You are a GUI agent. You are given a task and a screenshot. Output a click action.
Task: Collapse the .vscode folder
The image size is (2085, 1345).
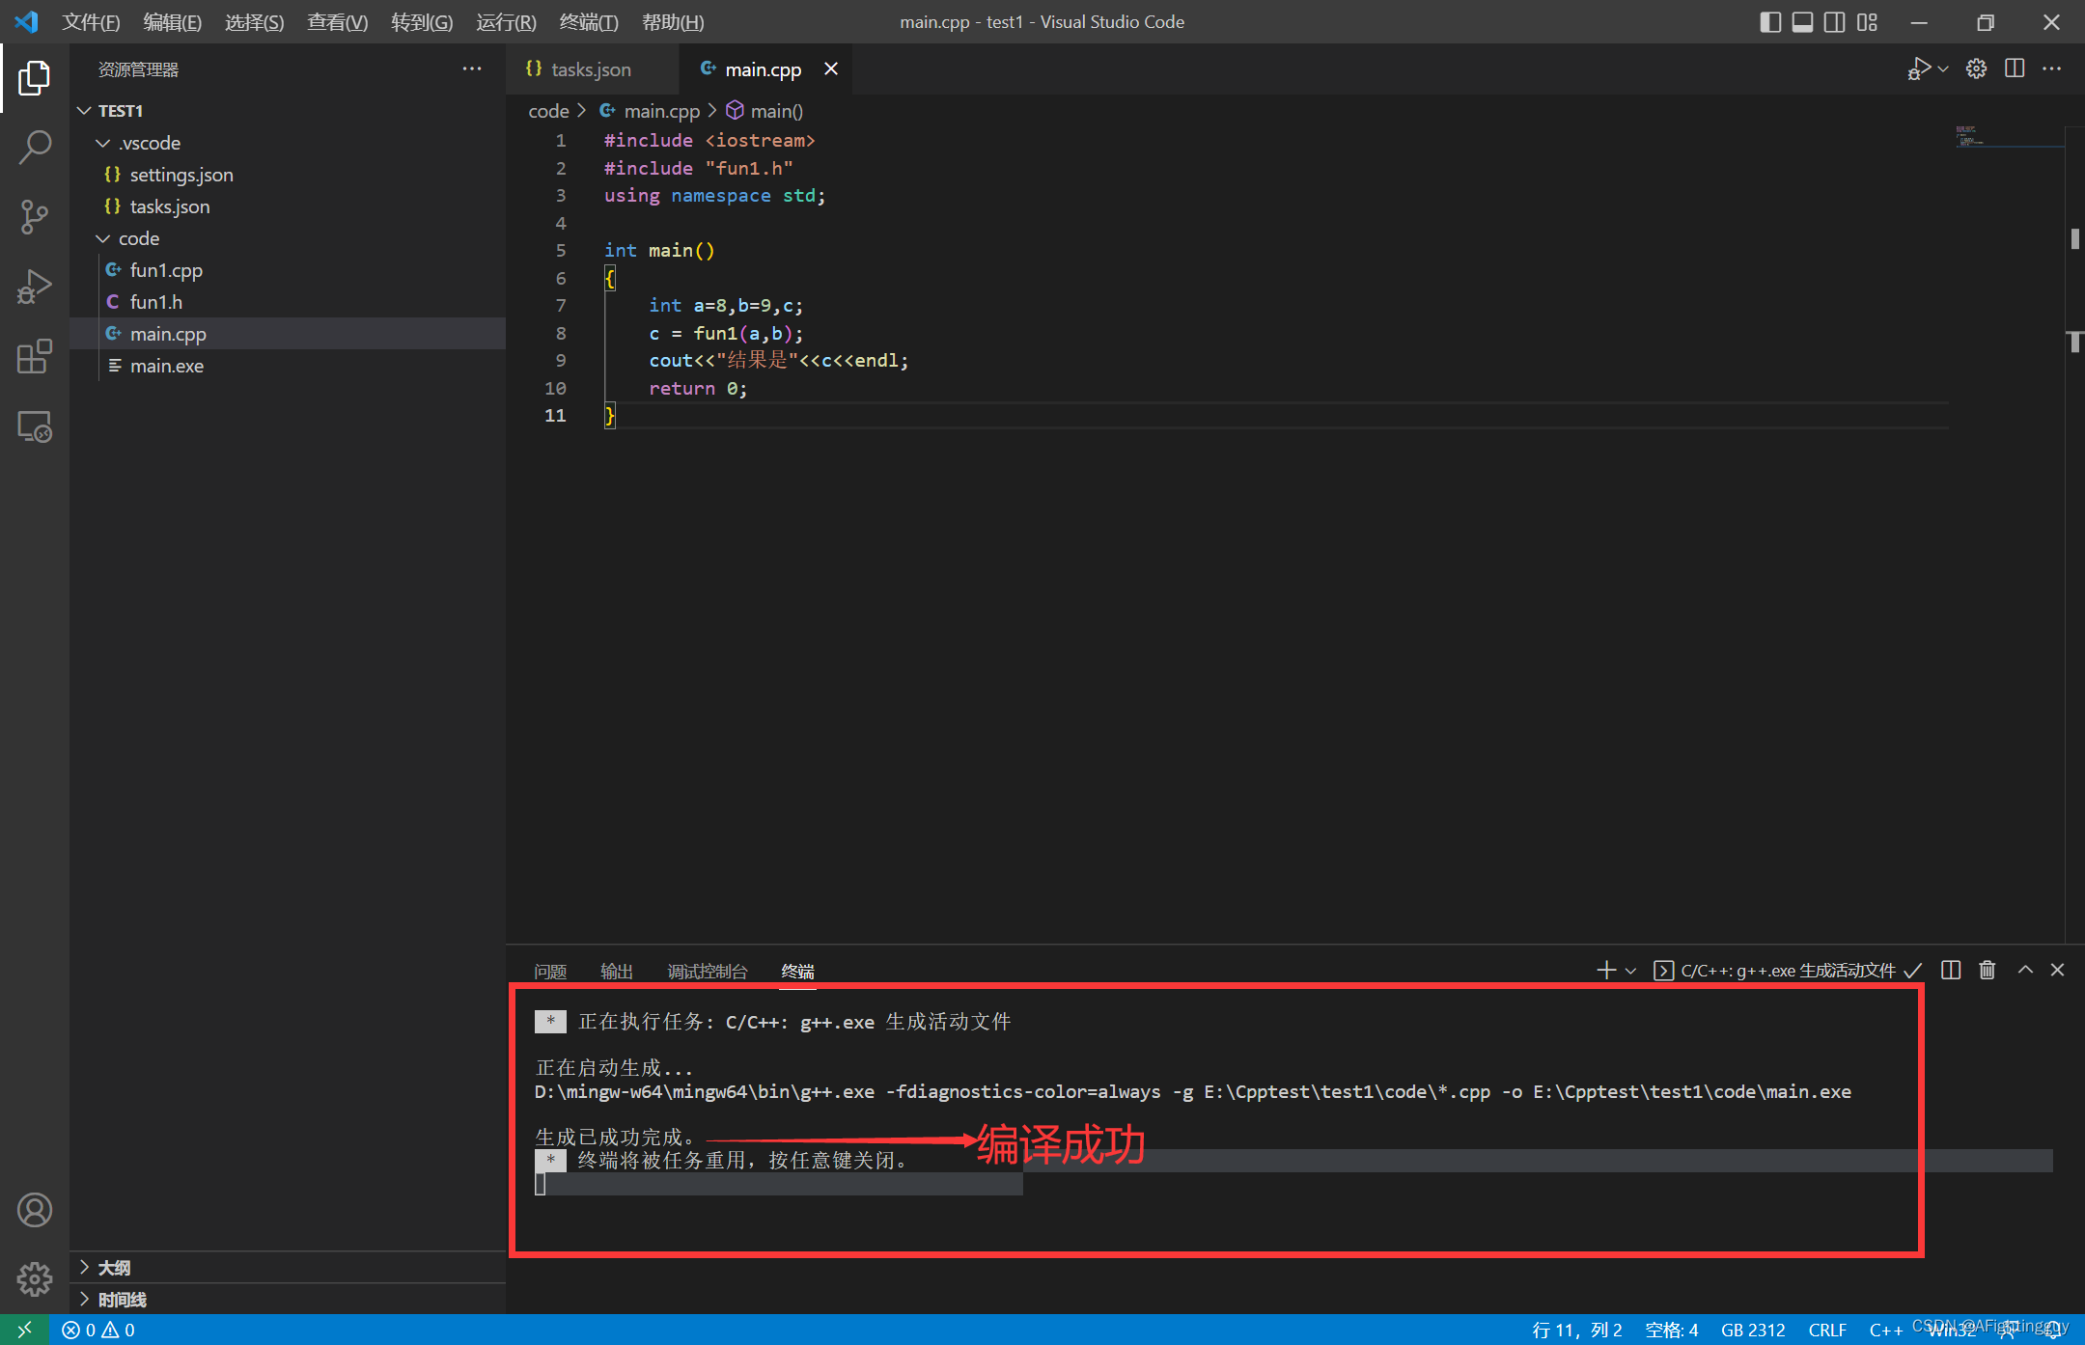point(288,143)
